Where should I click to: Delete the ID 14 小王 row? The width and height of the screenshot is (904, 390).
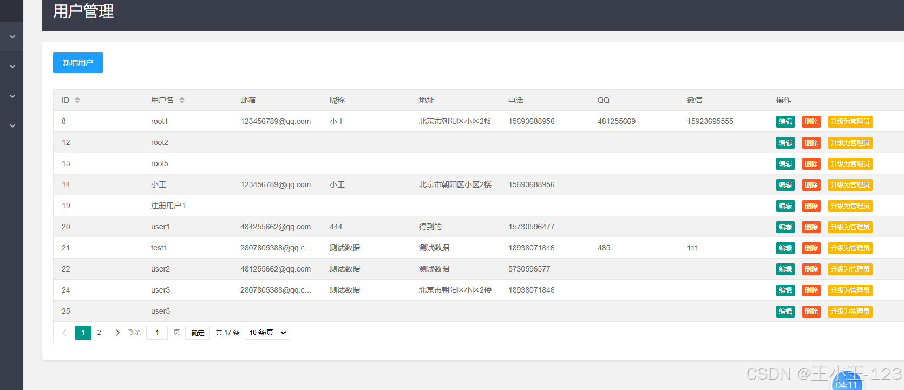tap(811, 185)
